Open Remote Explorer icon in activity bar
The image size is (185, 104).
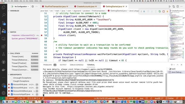[x=3, y=39]
